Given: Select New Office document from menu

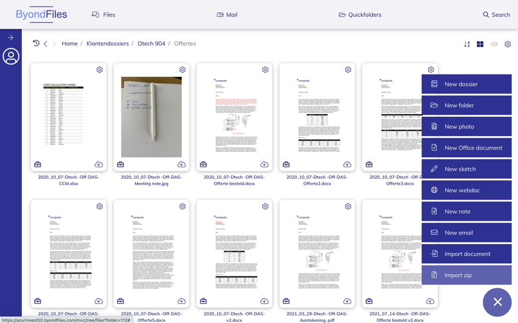Looking at the screenshot, I should [x=466, y=148].
